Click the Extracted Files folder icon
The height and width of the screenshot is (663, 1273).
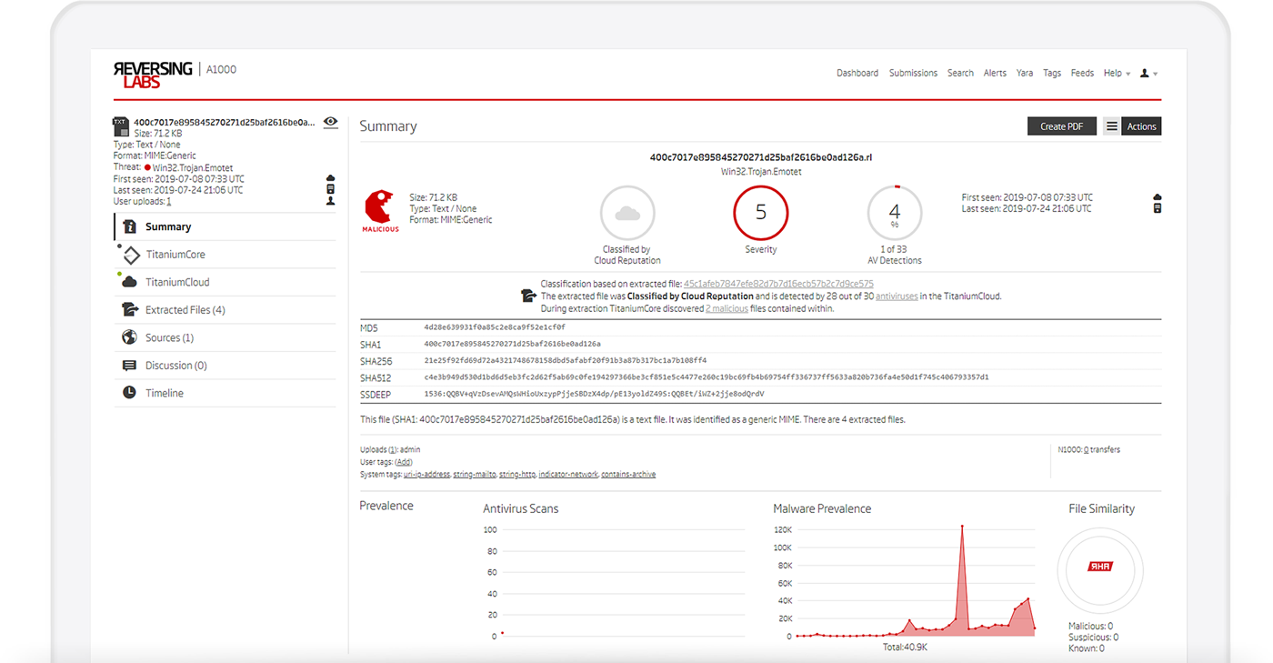pyautogui.click(x=129, y=310)
